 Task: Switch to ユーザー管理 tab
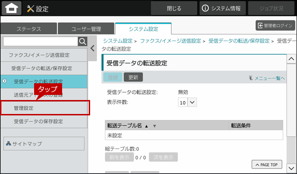click(x=86, y=29)
